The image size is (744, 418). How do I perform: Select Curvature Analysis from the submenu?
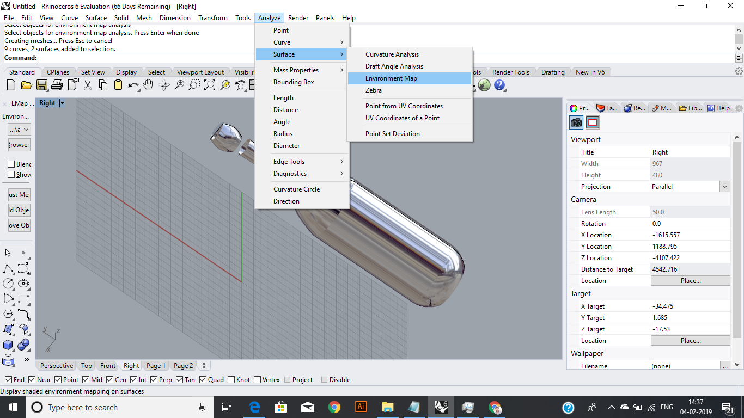point(410,54)
